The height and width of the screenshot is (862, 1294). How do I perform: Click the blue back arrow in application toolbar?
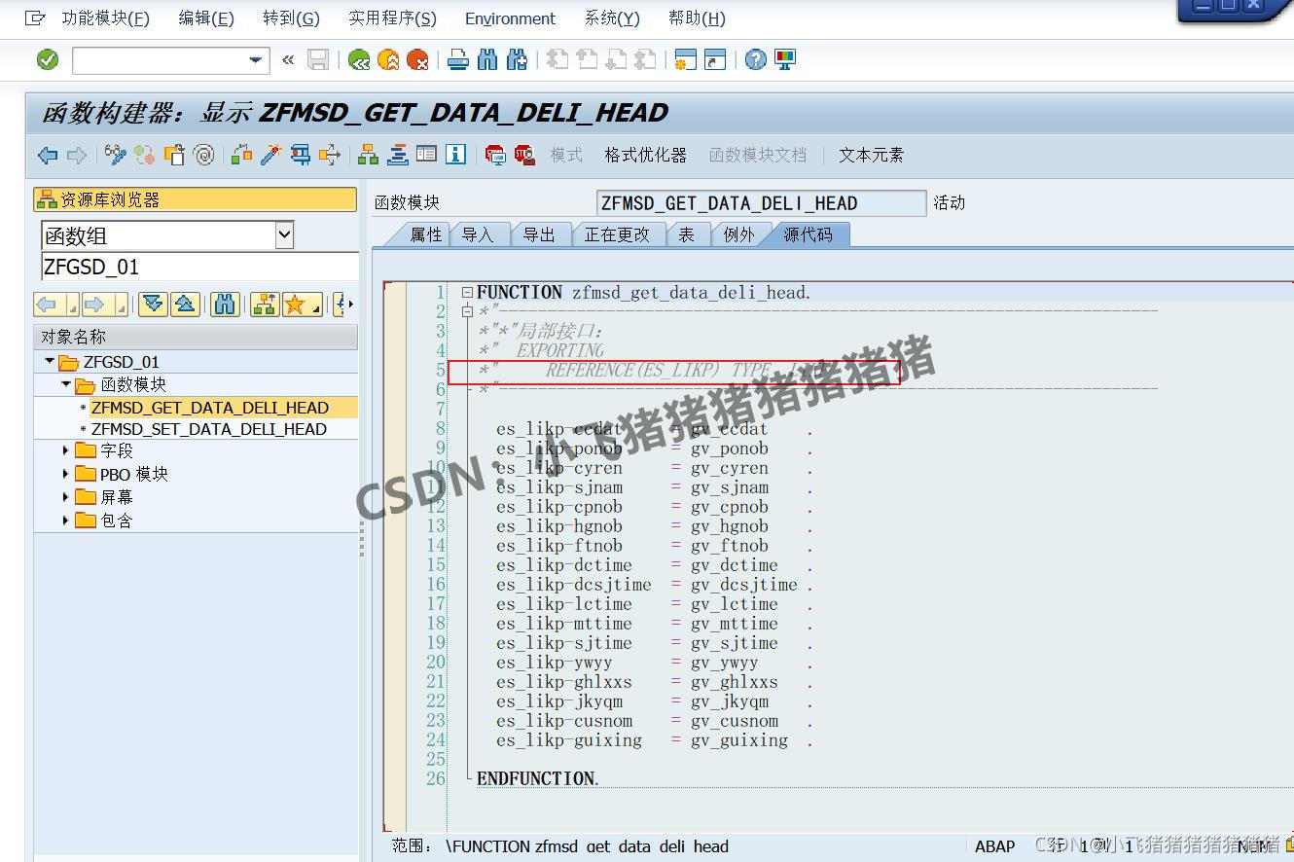click(x=48, y=155)
